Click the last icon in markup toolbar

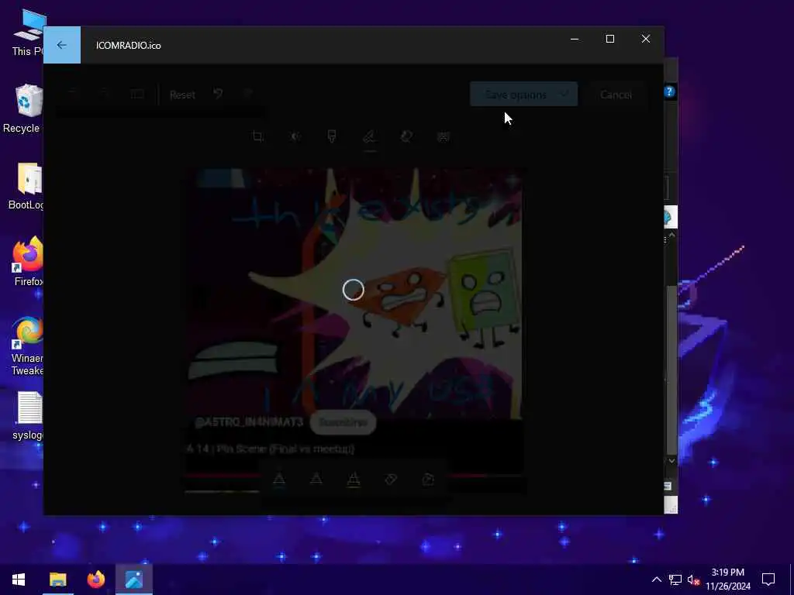click(x=428, y=479)
